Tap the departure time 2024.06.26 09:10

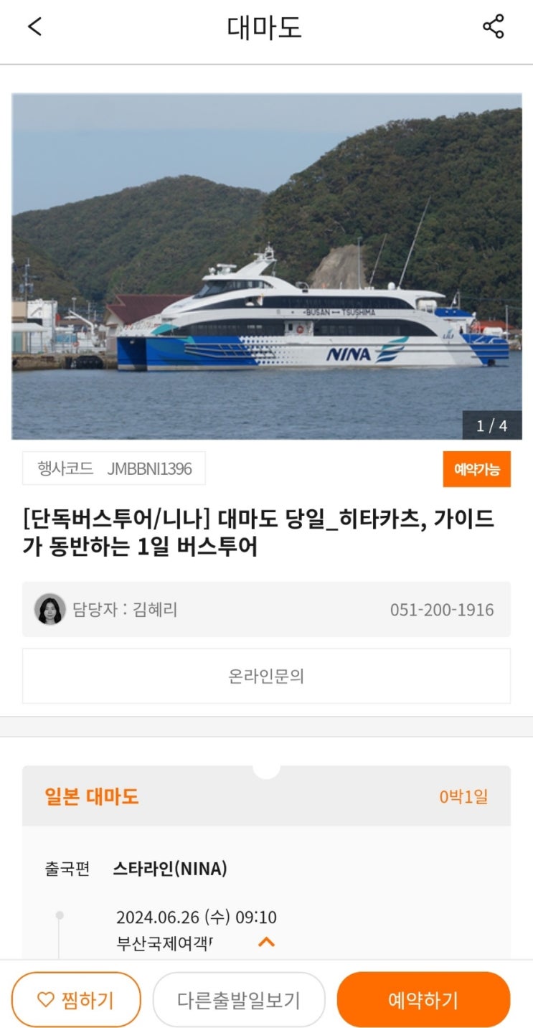197,917
